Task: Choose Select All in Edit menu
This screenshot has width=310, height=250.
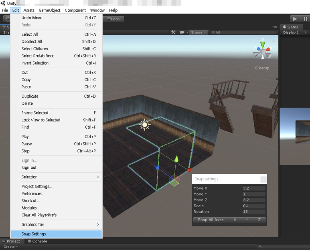Action: pos(57,34)
